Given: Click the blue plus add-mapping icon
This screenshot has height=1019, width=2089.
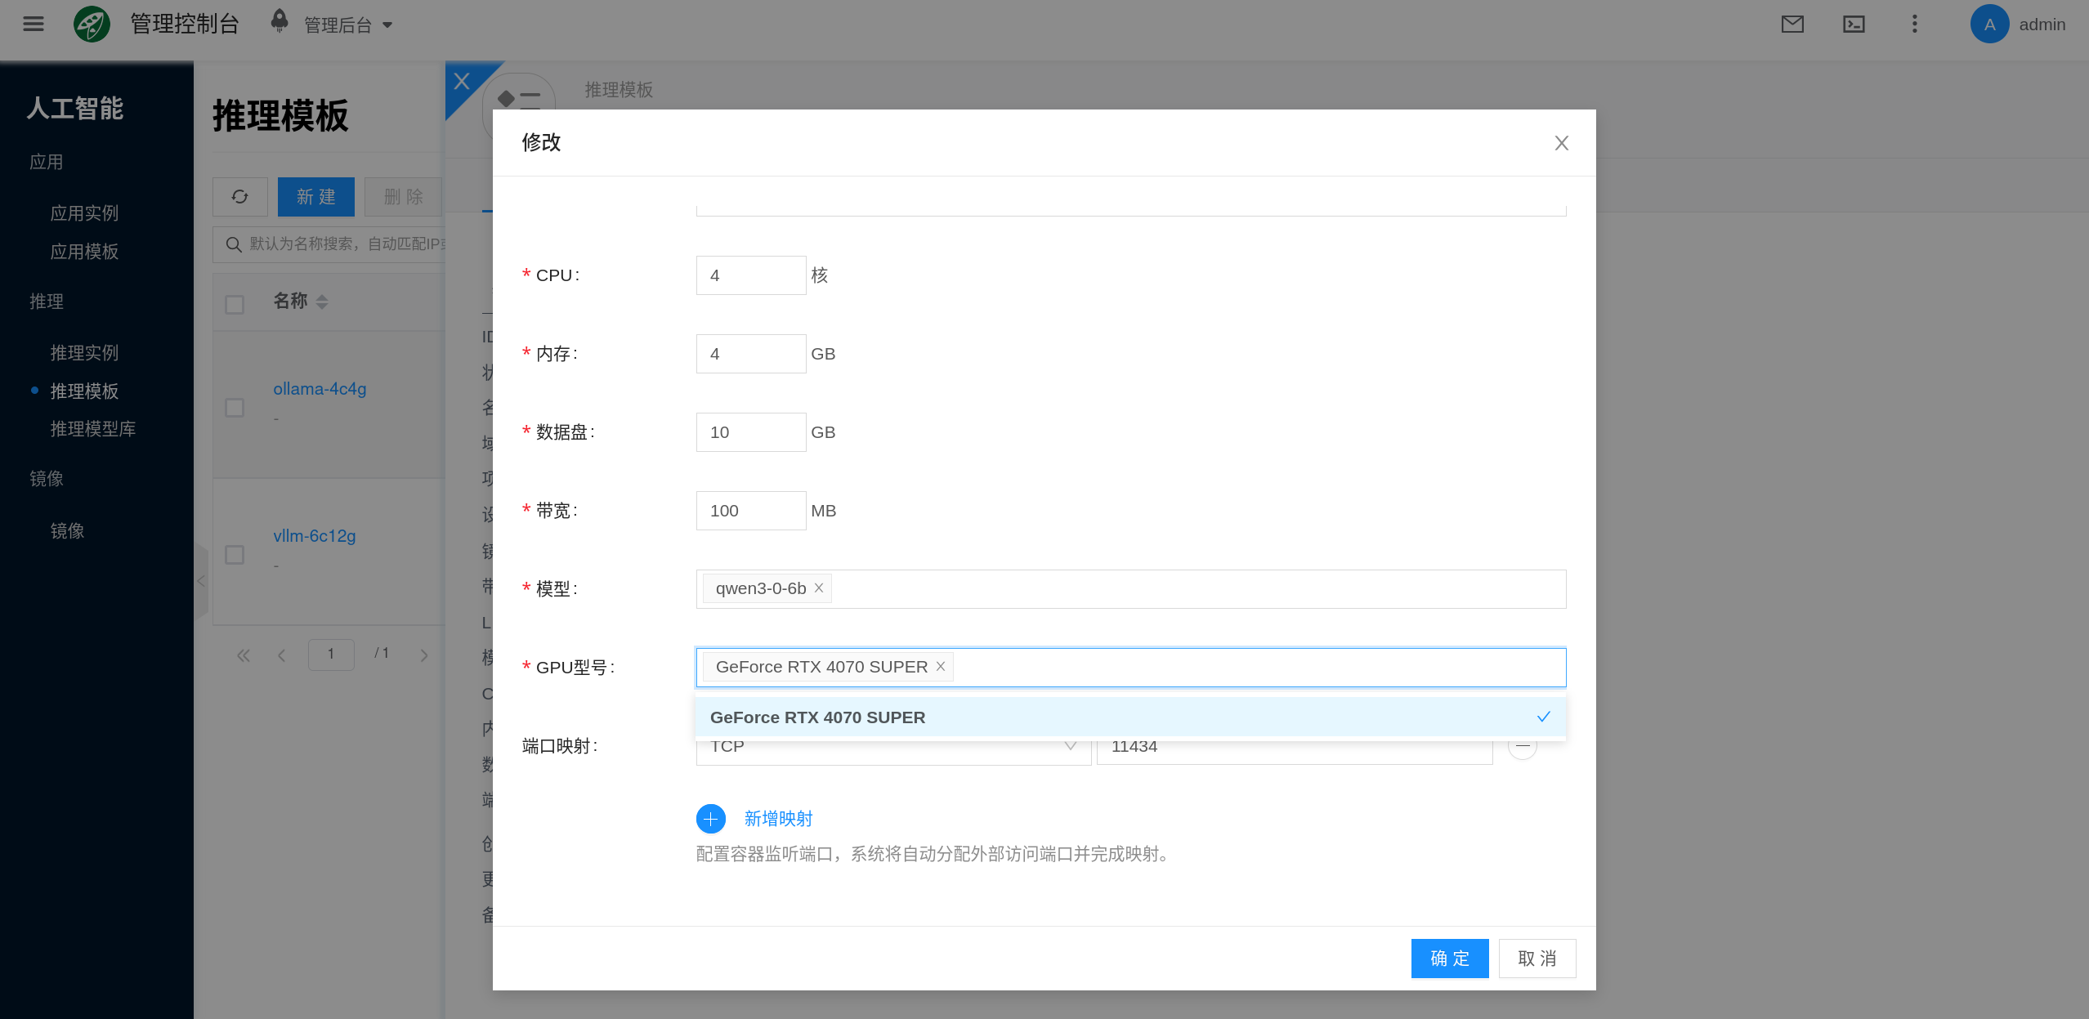Looking at the screenshot, I should pos(710,819).
